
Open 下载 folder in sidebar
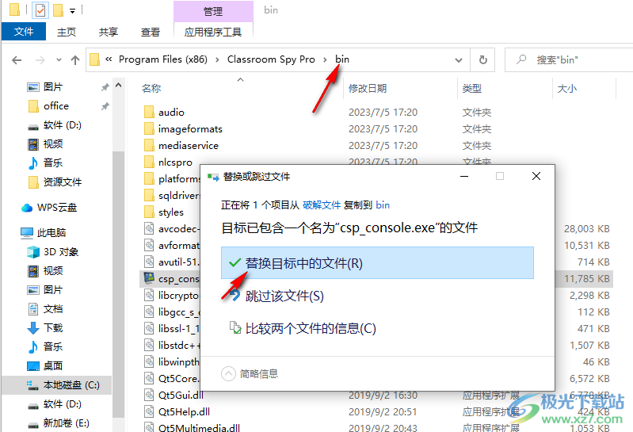click(x=53, y=328)
